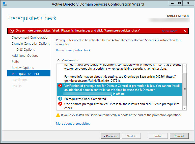Click error icon beside RID master message
The height and width of the screenshot is (144, 195).
(x=60, y=86)
